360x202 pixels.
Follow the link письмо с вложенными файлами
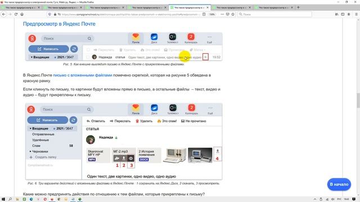[x=83, y=75]
